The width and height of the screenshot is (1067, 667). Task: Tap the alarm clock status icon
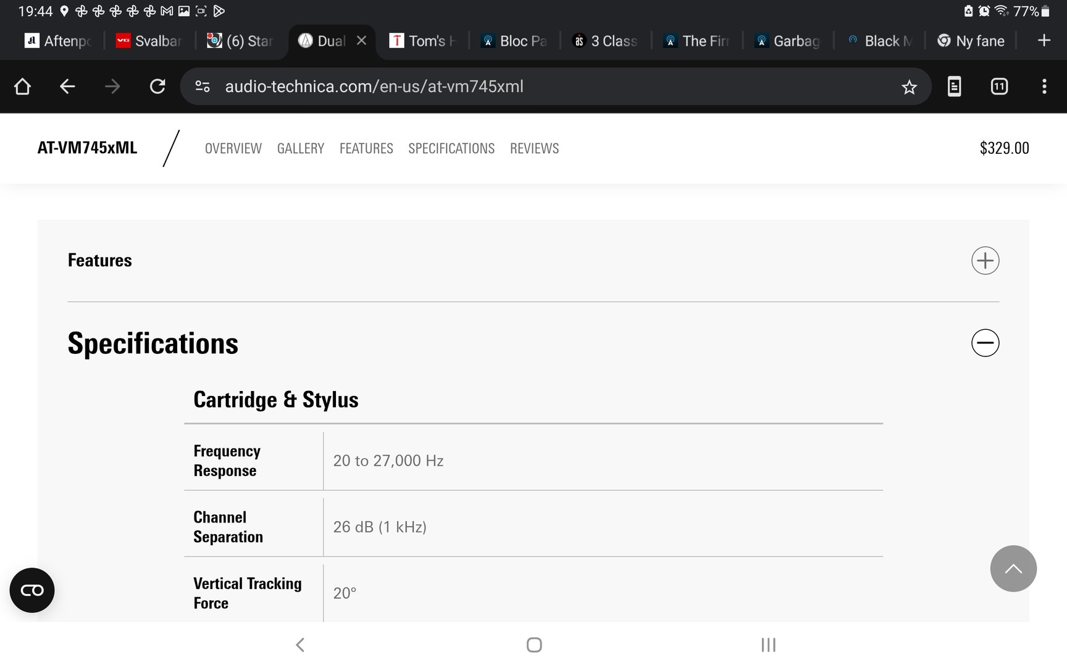coord(984,10)
